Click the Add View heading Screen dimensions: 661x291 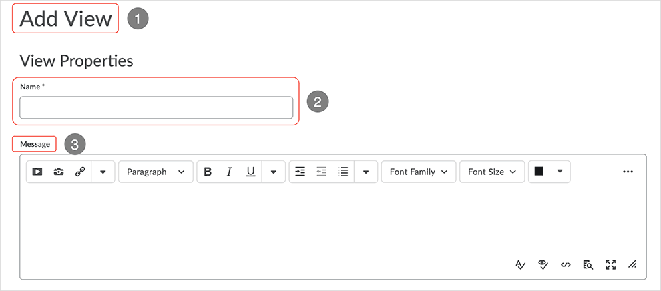click(65, 19)
